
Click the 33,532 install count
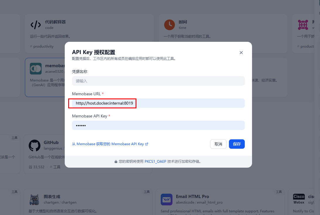tap(37, 167)
